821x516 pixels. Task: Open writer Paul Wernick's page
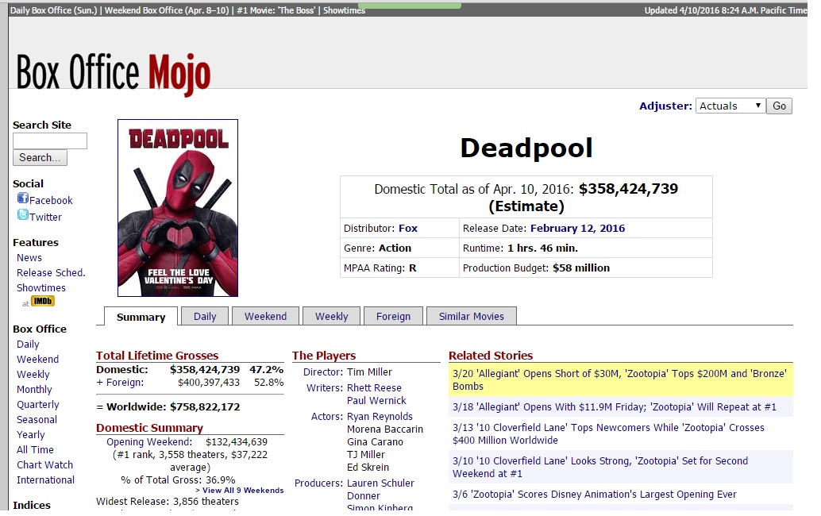pos(376,401)
